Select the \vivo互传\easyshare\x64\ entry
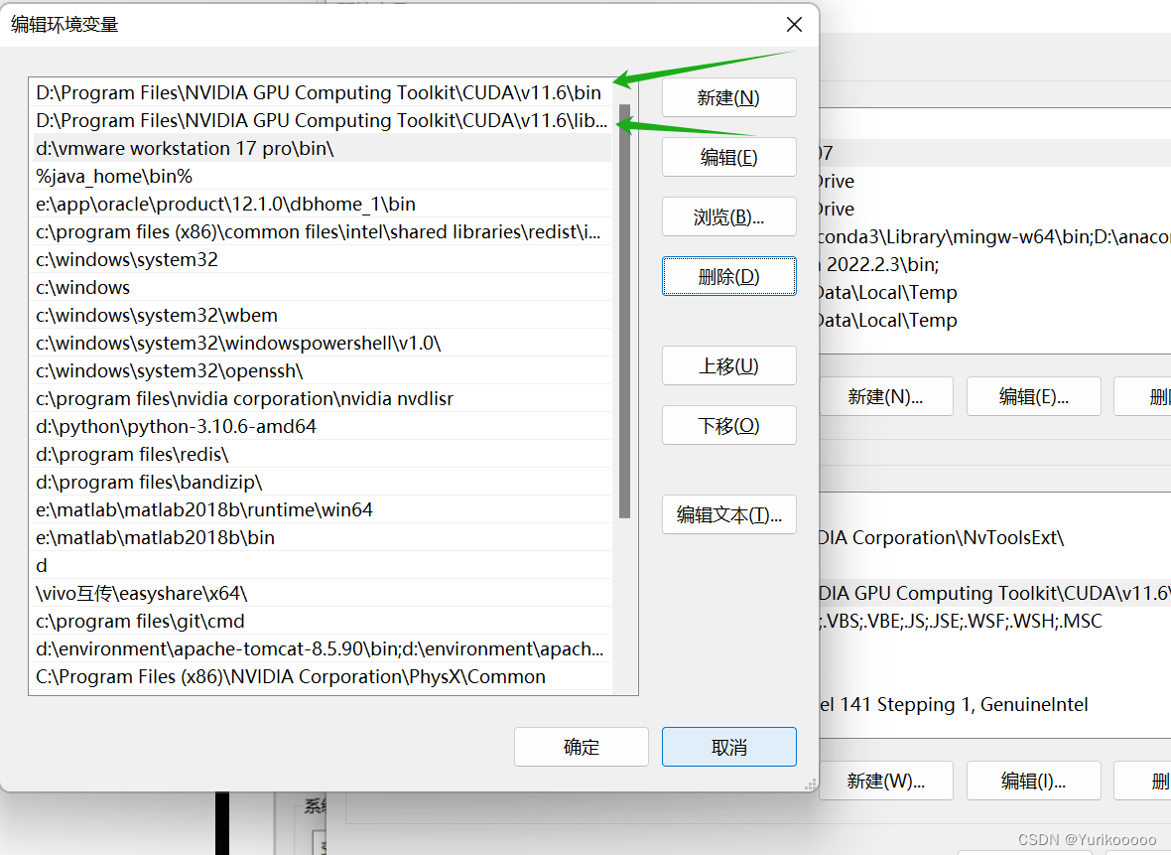 click(x=323, y=594)
